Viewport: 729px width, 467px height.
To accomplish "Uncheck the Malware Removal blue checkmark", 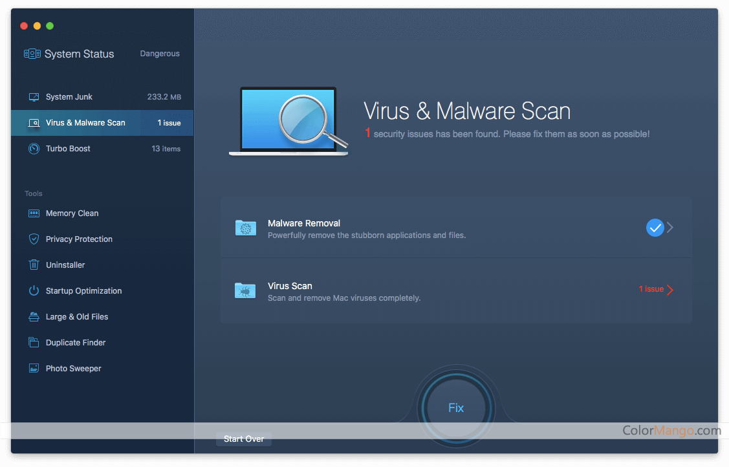I will tap(655, 228).
